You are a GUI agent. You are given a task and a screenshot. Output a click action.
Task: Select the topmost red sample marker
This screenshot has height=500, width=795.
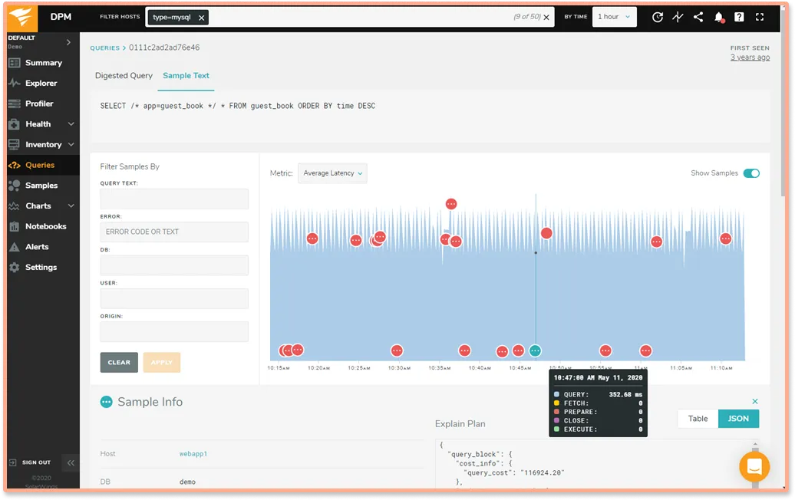click(450, 204)
